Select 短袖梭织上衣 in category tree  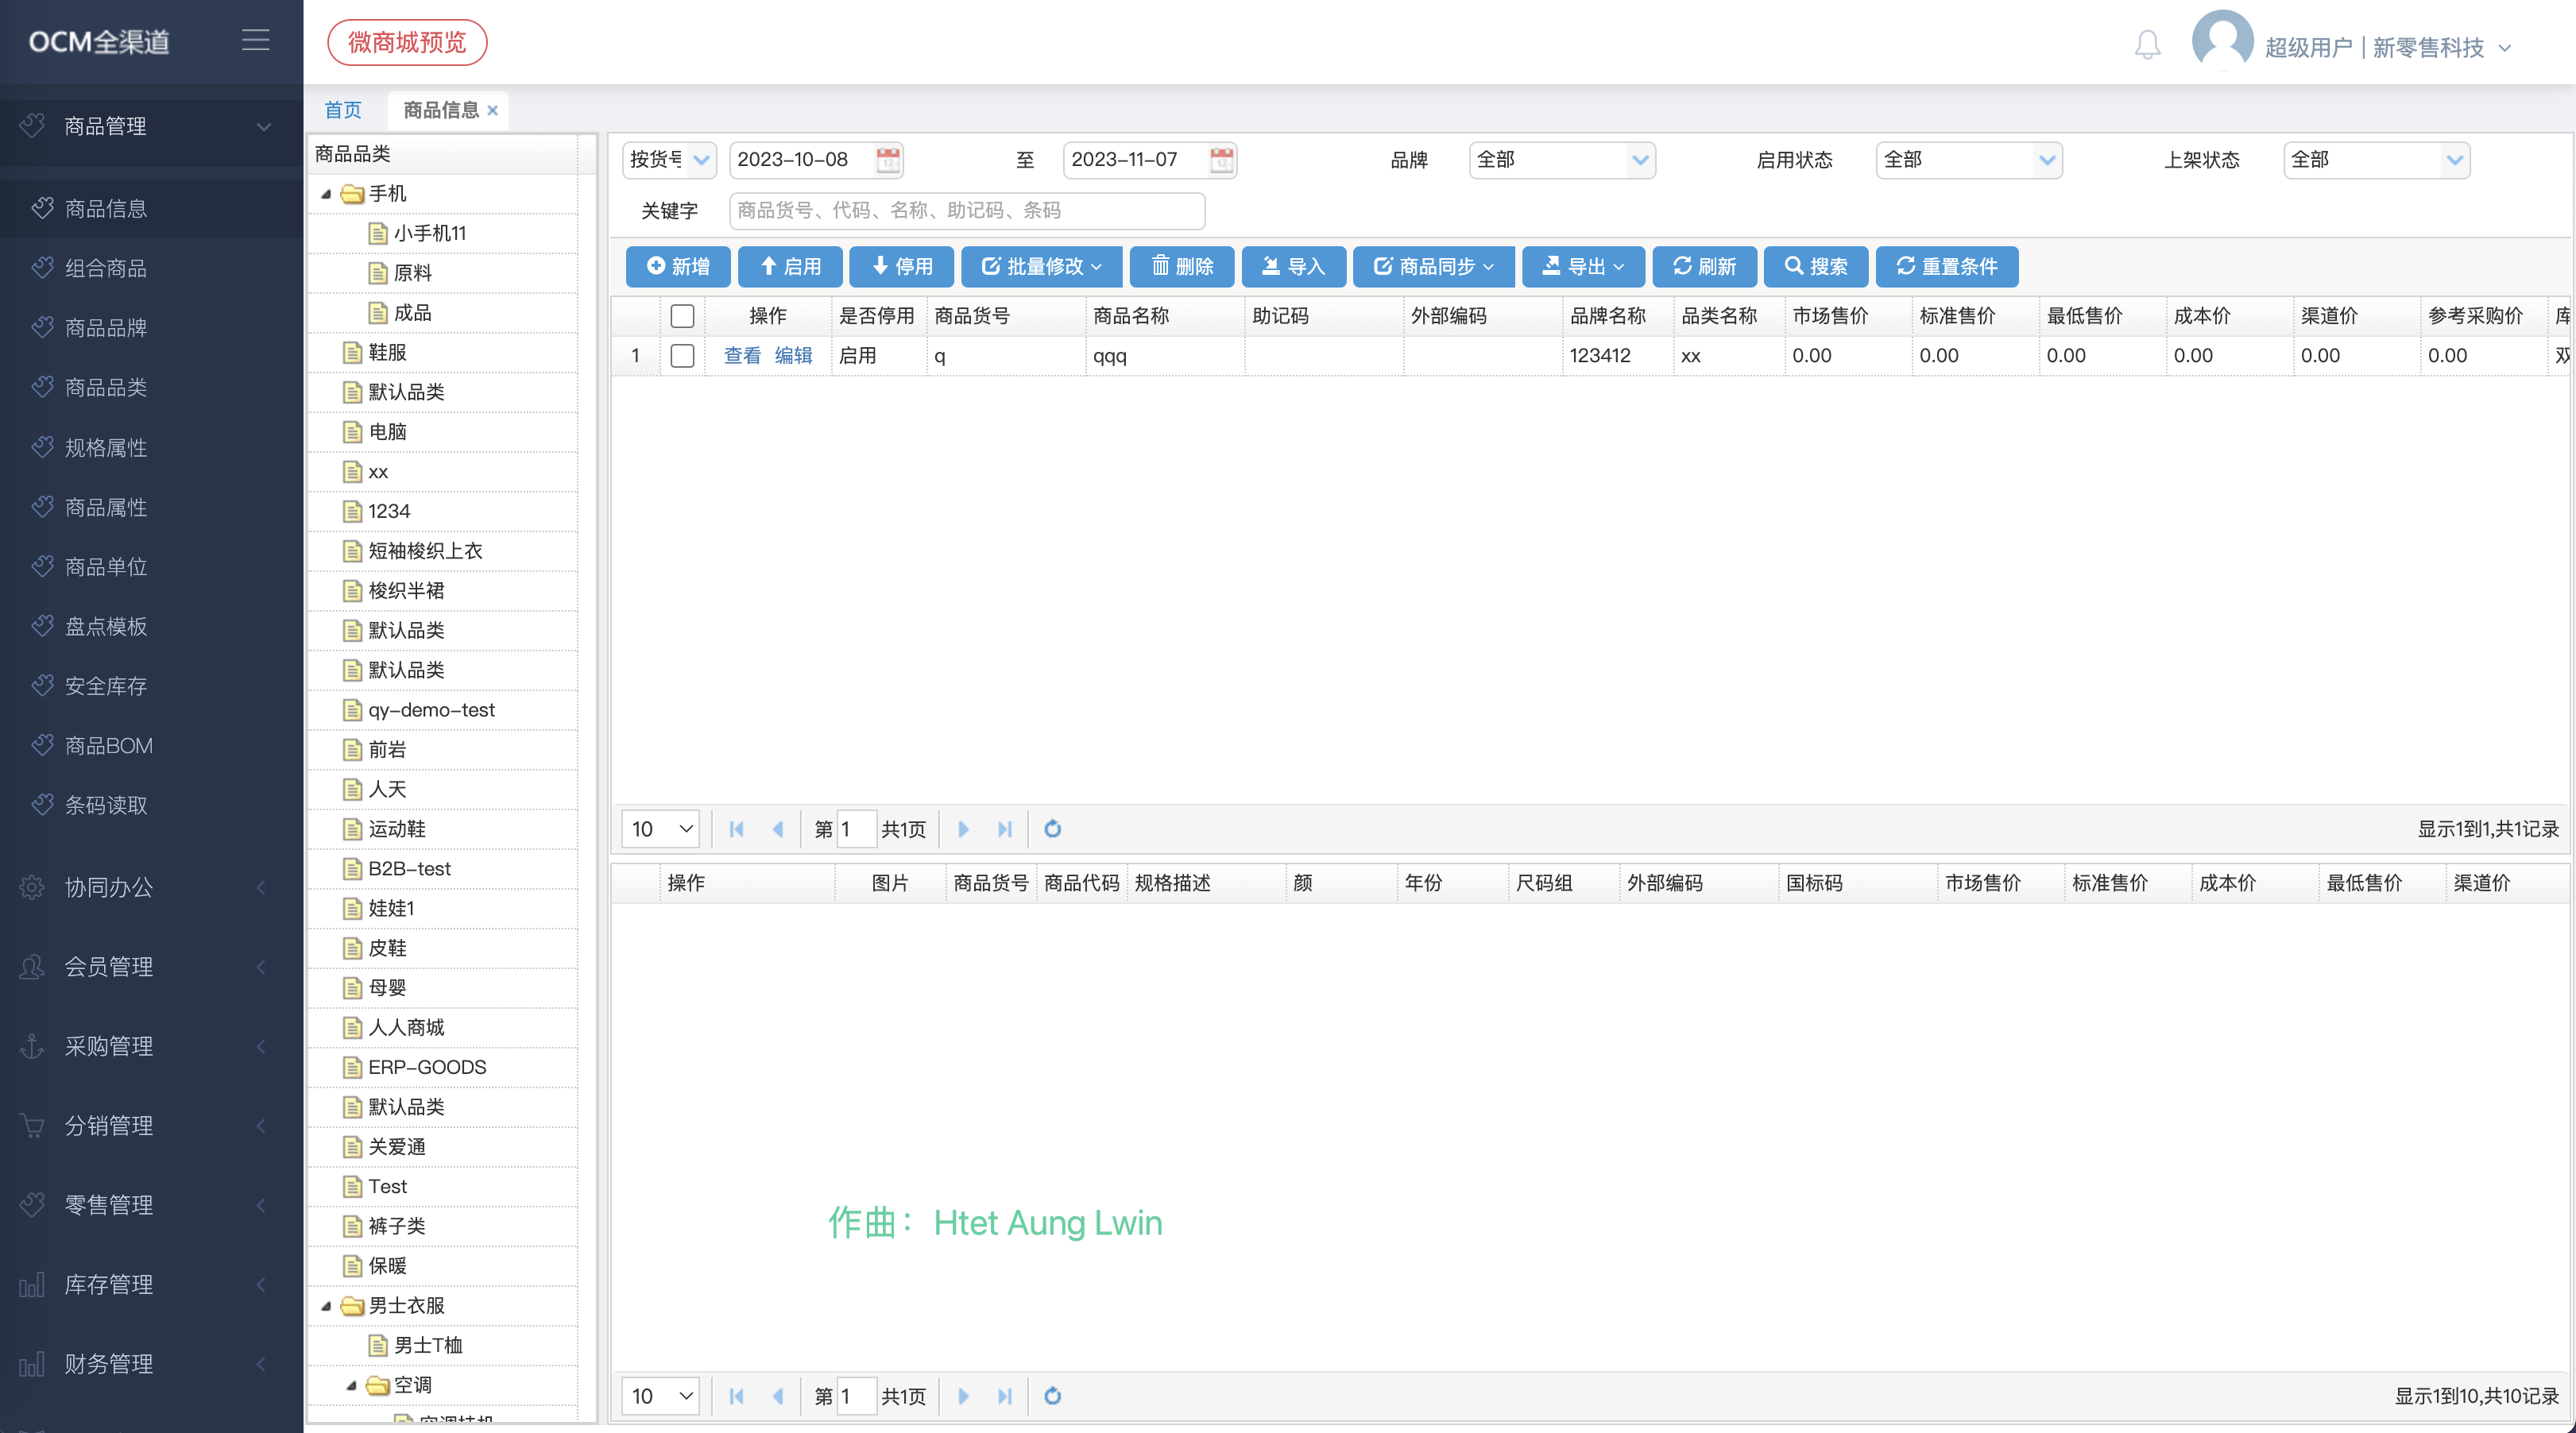coord(425,551)
